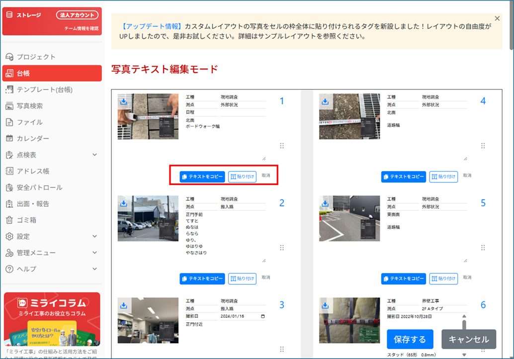Click the ストレージ database icon
Viewport: 514px width, 359px height.
click(9, 14)
